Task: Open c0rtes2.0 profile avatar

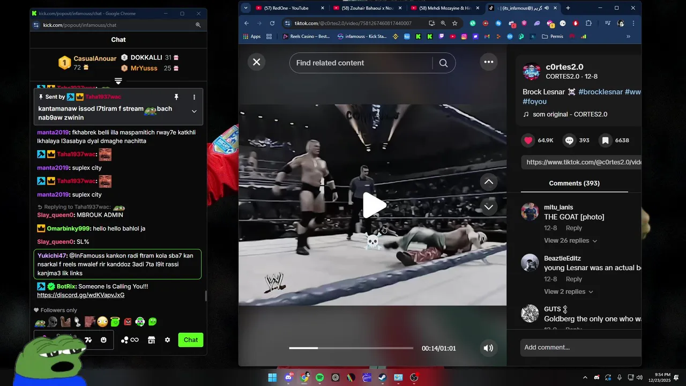Action: 531,72
